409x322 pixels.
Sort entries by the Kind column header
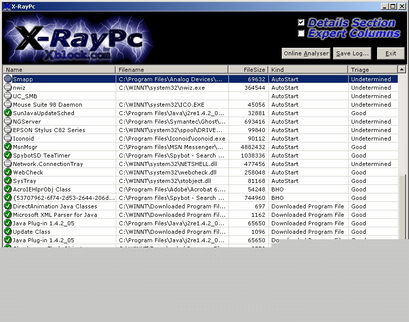click(x=308, y=70)
